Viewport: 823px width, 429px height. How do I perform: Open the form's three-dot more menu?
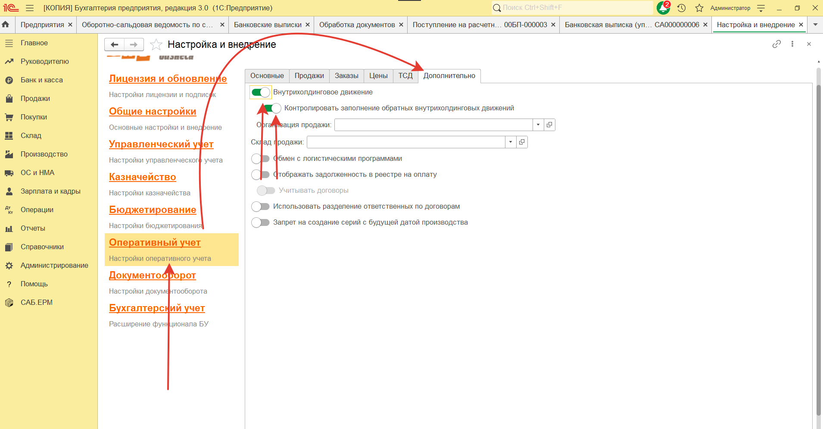click(792, 44)
